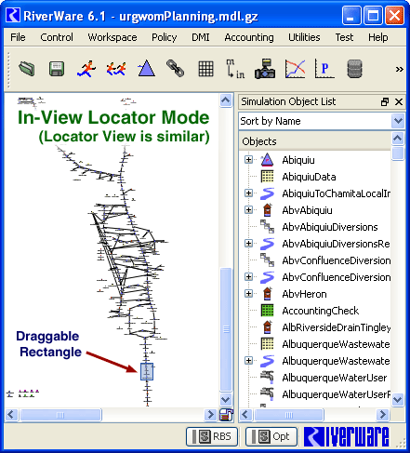Select the AbvAbiquiuDiversions aggregate icon
410x453 pixels.
pos(267,227)
